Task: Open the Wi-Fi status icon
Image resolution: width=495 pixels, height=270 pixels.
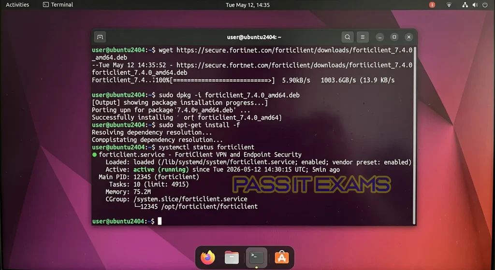Action: pos(449,5)
